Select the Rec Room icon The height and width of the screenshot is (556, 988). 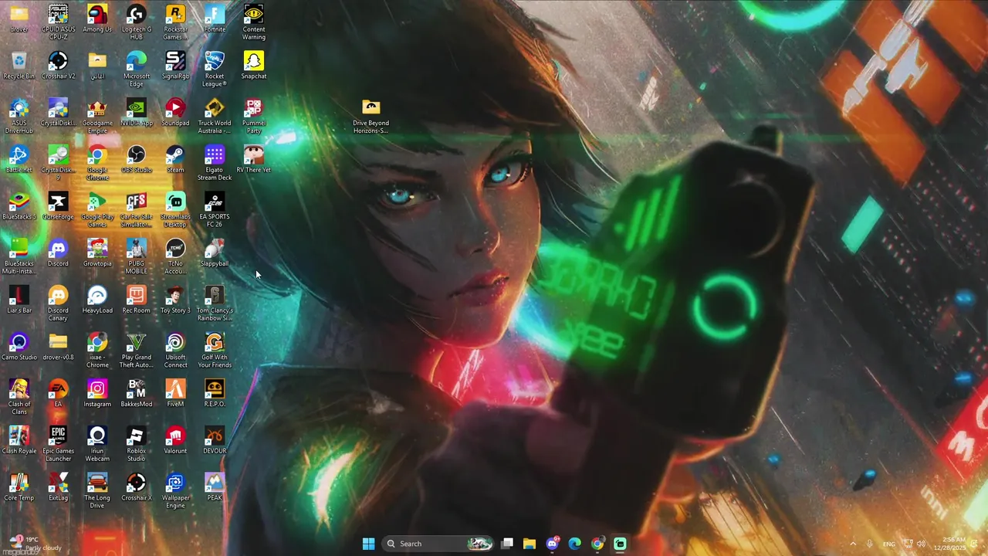(x=136, y=301)
